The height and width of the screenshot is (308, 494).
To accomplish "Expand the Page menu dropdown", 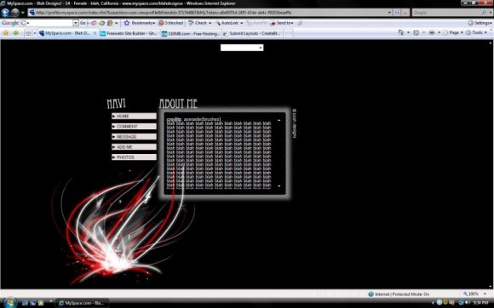I will click(x=454, y=32).
